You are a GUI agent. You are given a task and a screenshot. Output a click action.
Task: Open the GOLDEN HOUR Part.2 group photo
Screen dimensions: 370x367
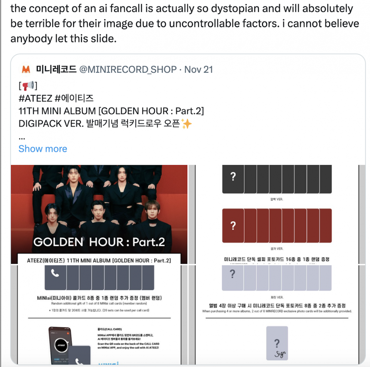pyautogui.click(x=99, y=214)
